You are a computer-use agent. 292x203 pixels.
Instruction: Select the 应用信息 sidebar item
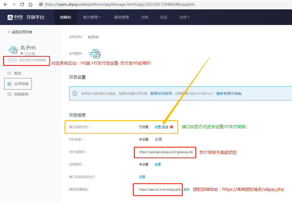[x=18, y=84]
